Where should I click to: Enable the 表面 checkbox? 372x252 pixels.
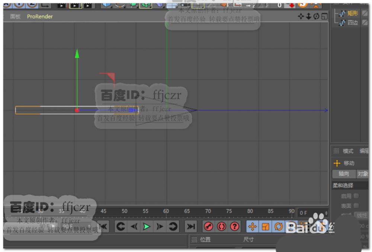point(356,206)
